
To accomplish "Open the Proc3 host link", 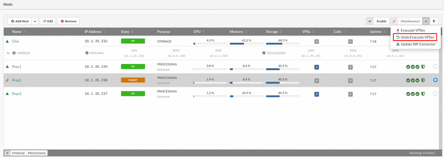I will pos(17,94).
